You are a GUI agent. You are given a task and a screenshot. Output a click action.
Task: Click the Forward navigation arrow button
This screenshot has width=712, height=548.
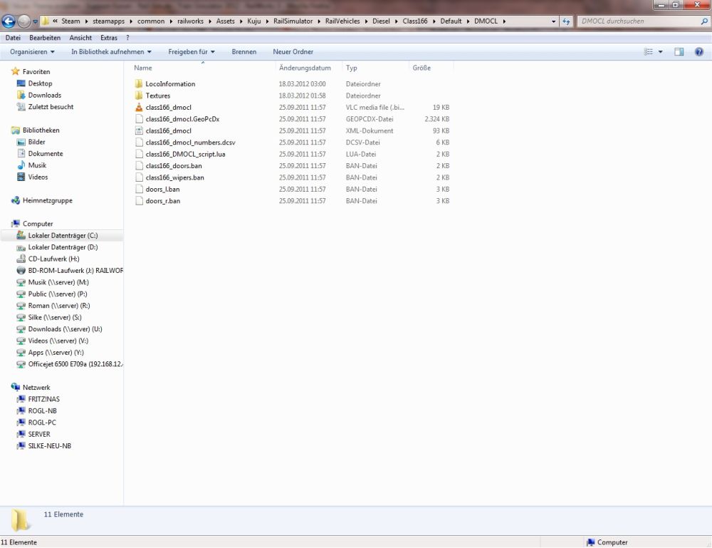pyautogui.click(x=24, y=21)
